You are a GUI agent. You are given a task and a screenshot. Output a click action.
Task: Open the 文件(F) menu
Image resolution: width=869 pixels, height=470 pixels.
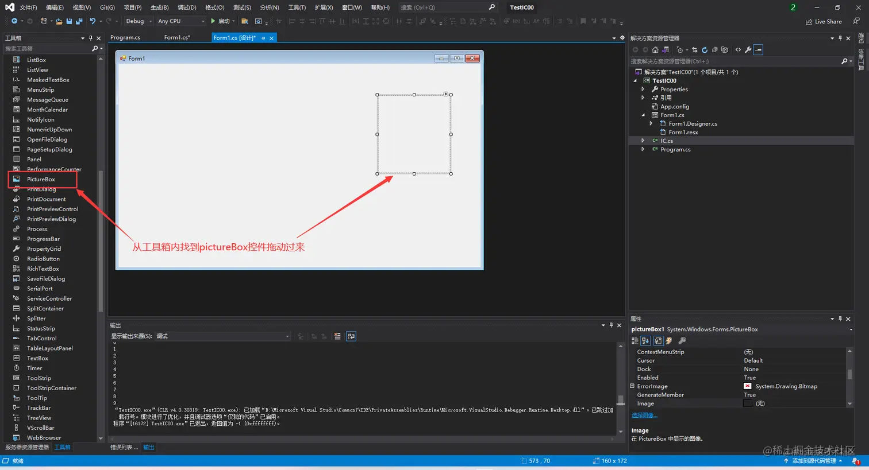pyautogui.click(x=28, y=7)
